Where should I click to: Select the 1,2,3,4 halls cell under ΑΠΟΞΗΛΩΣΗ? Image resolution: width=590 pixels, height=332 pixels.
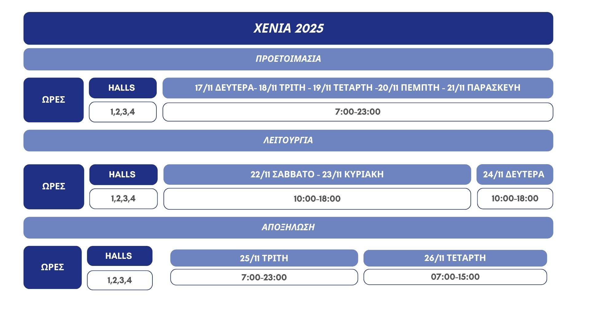[x=120, y=280]
